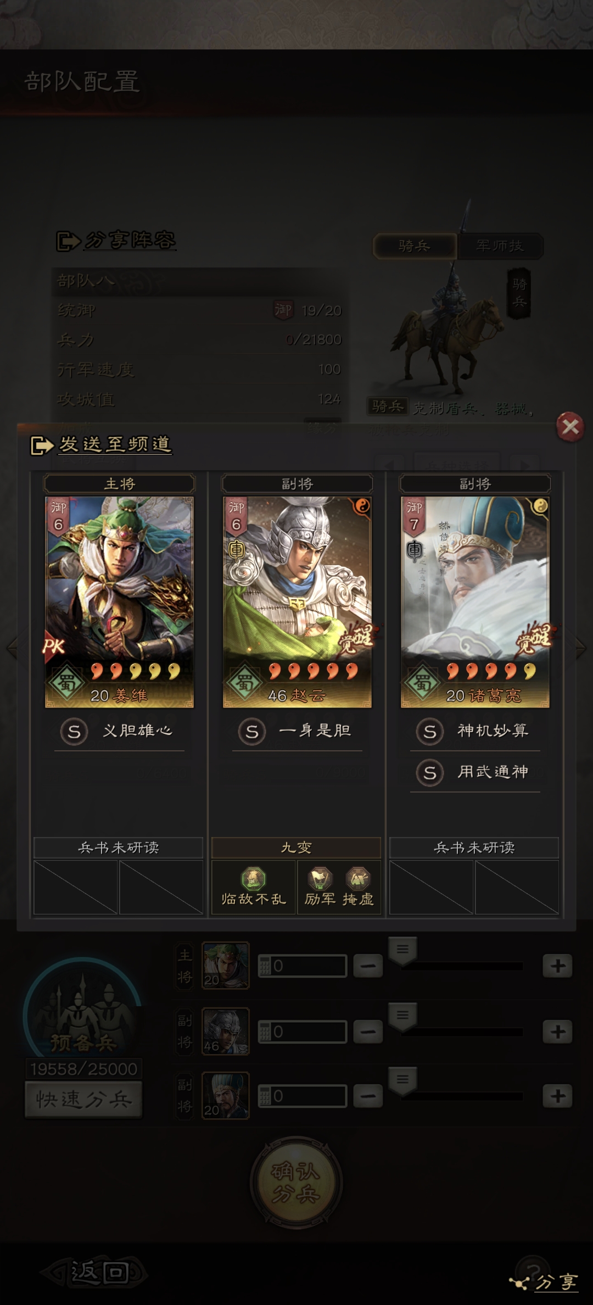This screenshot has height=1305, width=593.
Task: Click the 掩虚 war book icon
Action: tap(358, 886)
